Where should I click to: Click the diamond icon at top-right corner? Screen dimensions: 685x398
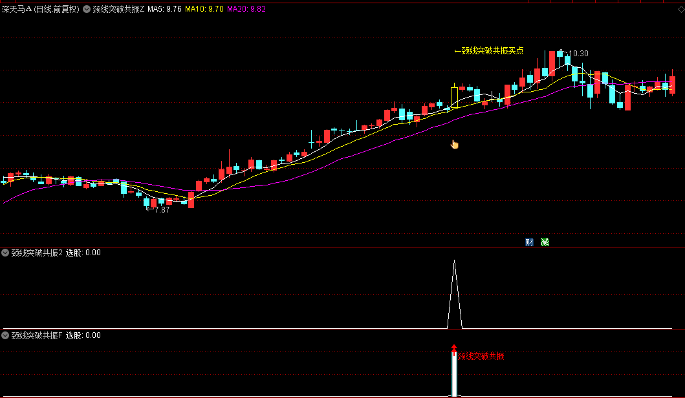[681, 9]
